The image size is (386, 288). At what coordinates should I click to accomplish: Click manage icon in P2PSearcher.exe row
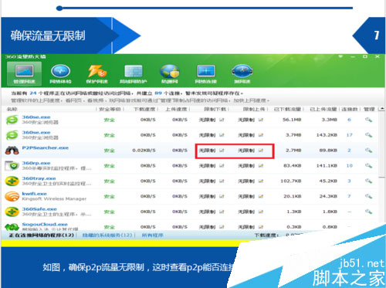(368, 150)
